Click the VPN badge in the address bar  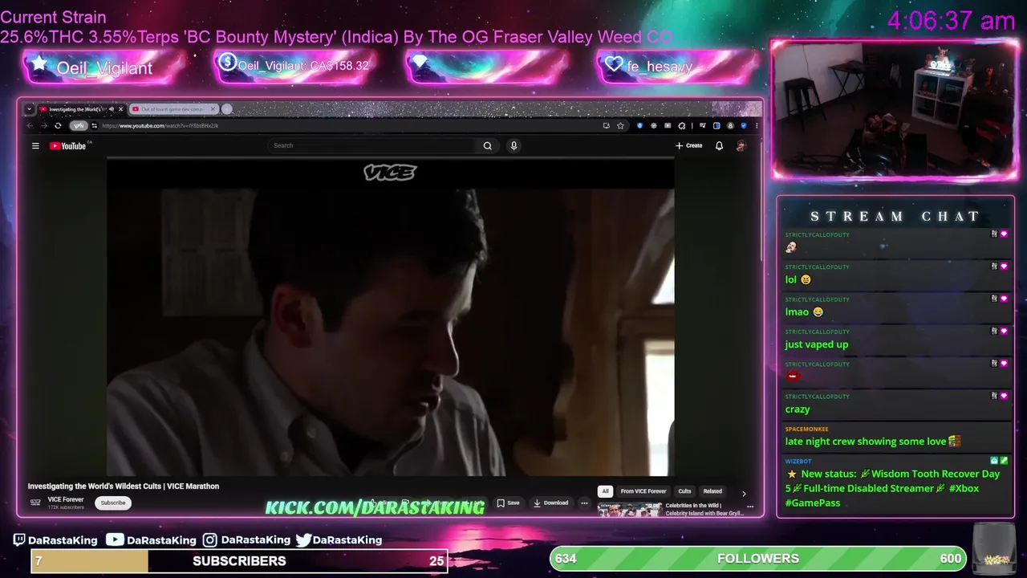78,125
